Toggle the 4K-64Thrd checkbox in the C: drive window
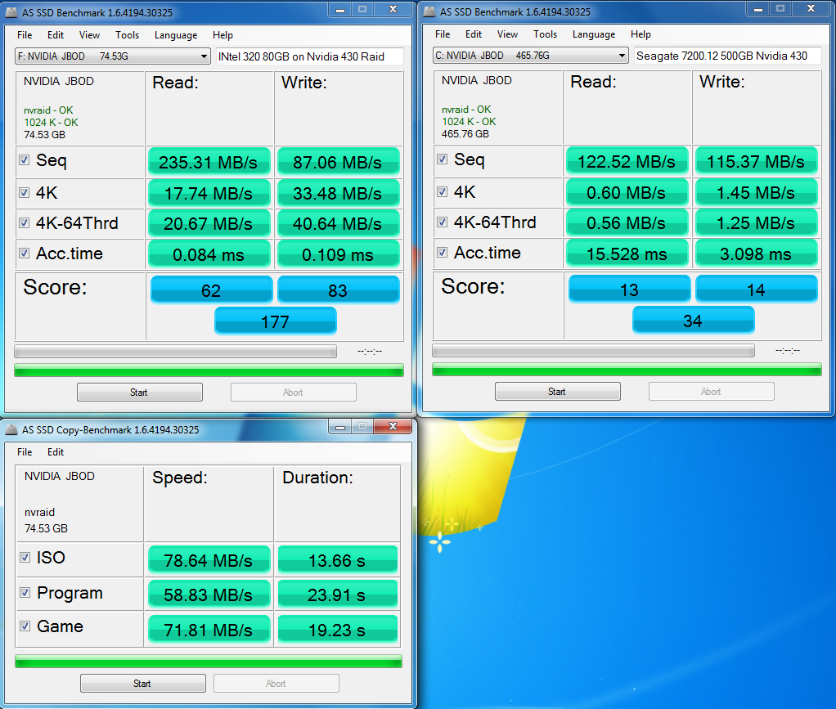Screen dimensions: 836x709 click(443, 222)
